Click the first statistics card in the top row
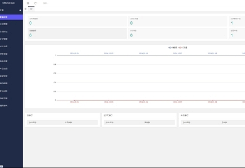The height and width of the screenshot is (168, 245). point(77,21)
